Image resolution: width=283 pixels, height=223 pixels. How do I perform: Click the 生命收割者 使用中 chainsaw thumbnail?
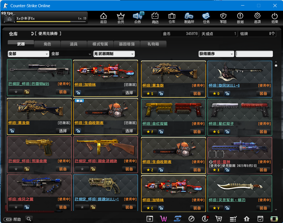173,148
